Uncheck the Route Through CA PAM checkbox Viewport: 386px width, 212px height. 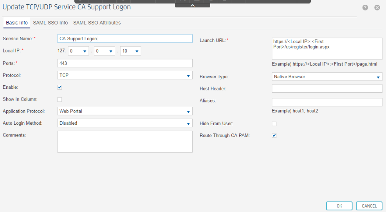click(x=274, y=135)
